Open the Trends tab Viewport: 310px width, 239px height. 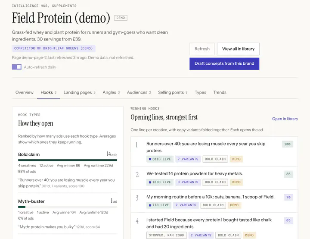(220, 92)
